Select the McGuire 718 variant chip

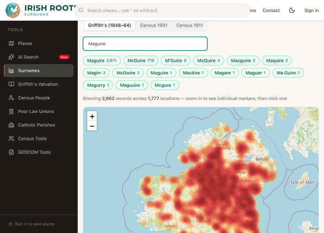point(141,60)
